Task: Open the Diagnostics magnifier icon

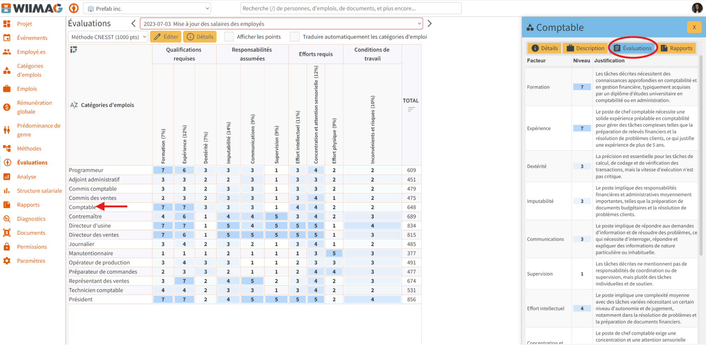Action: (7, 219)
